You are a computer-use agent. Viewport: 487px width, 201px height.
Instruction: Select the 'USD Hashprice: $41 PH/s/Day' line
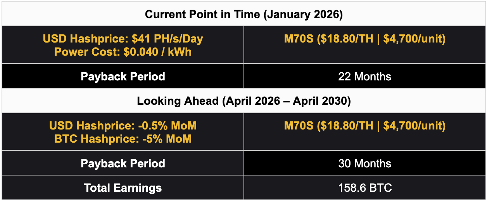123,39
